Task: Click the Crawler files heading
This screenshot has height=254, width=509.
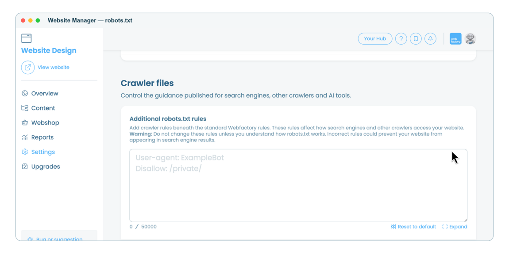Action: pos(147,83)
